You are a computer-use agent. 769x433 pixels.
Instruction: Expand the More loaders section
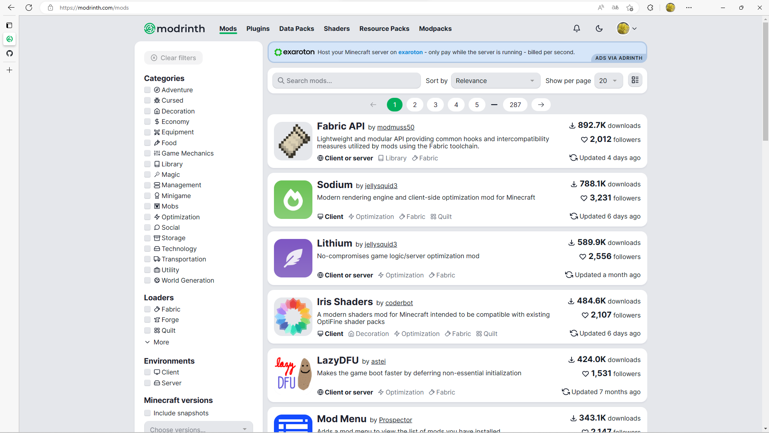click(x=161, y=342)
